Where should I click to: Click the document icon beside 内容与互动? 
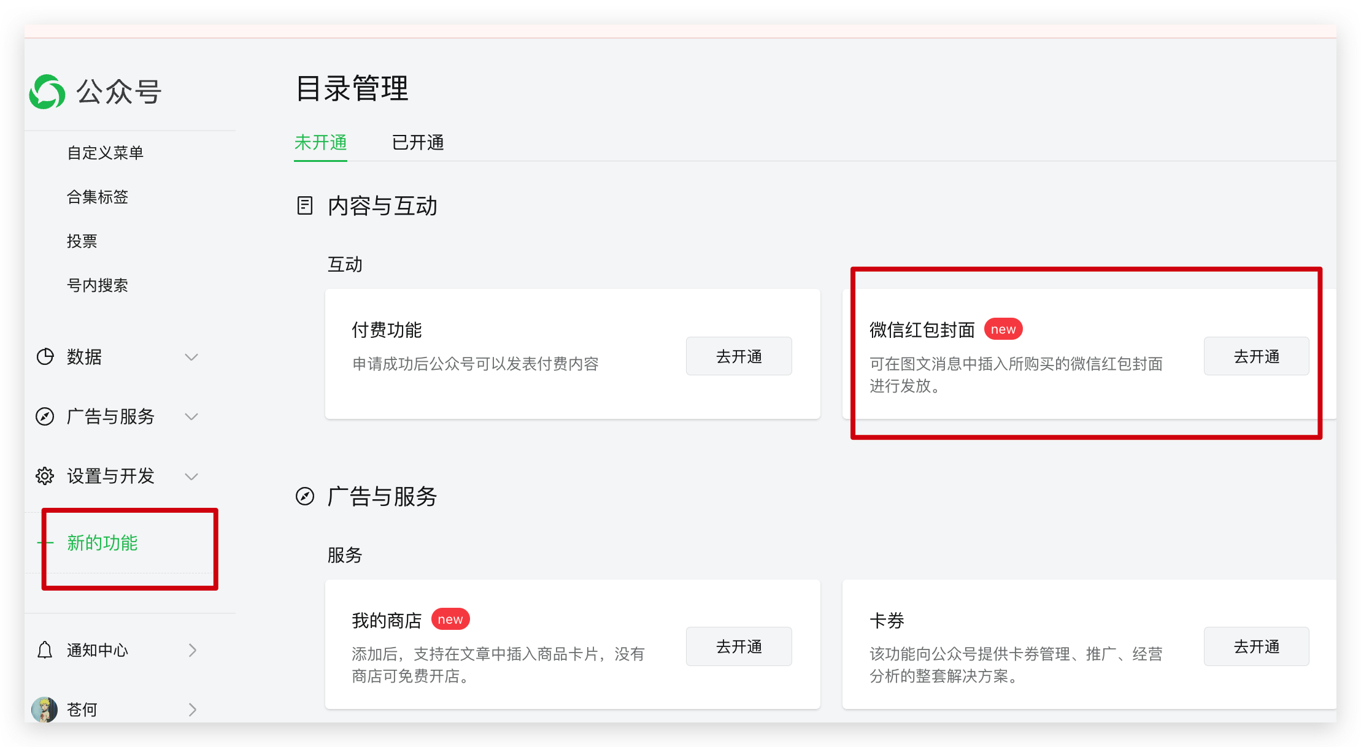point(305,205)
